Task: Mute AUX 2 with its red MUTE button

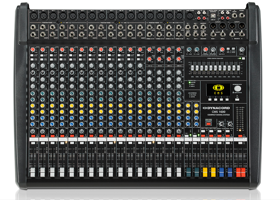Action: click(211, 136)
